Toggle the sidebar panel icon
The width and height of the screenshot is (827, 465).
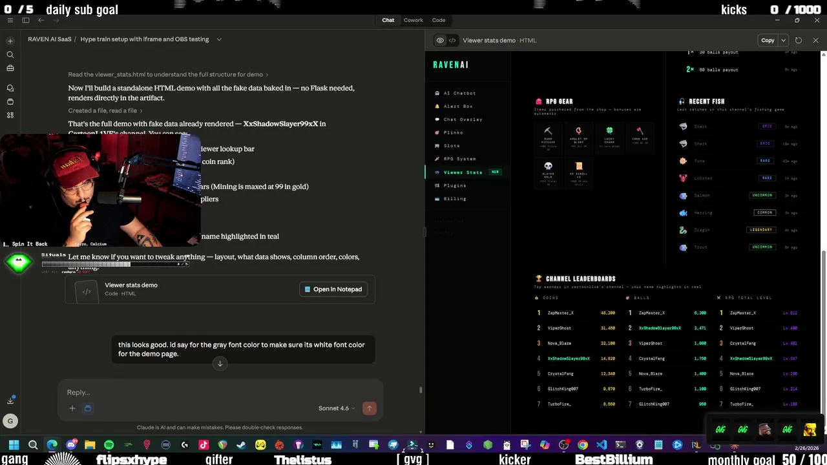click(26, 20)
